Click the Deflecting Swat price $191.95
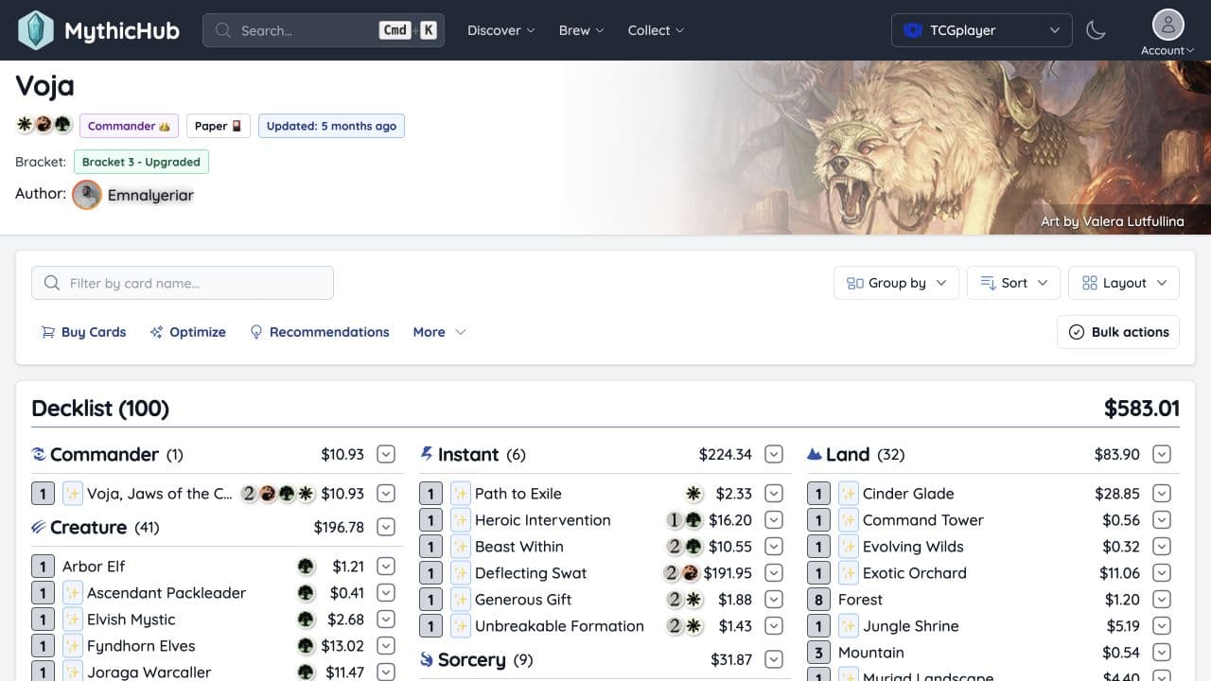 728,573
